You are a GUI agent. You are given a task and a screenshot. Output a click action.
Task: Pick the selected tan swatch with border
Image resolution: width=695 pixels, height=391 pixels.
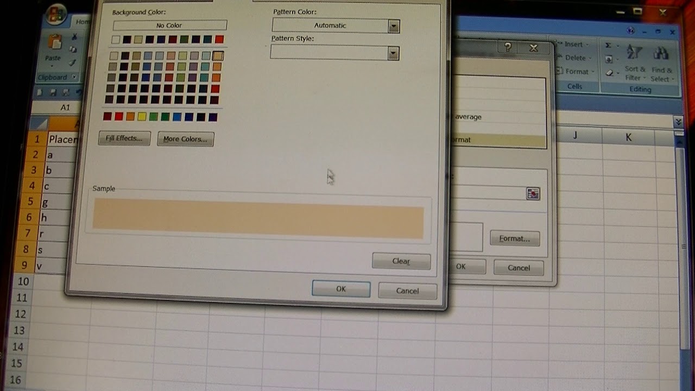coord(218,55)
